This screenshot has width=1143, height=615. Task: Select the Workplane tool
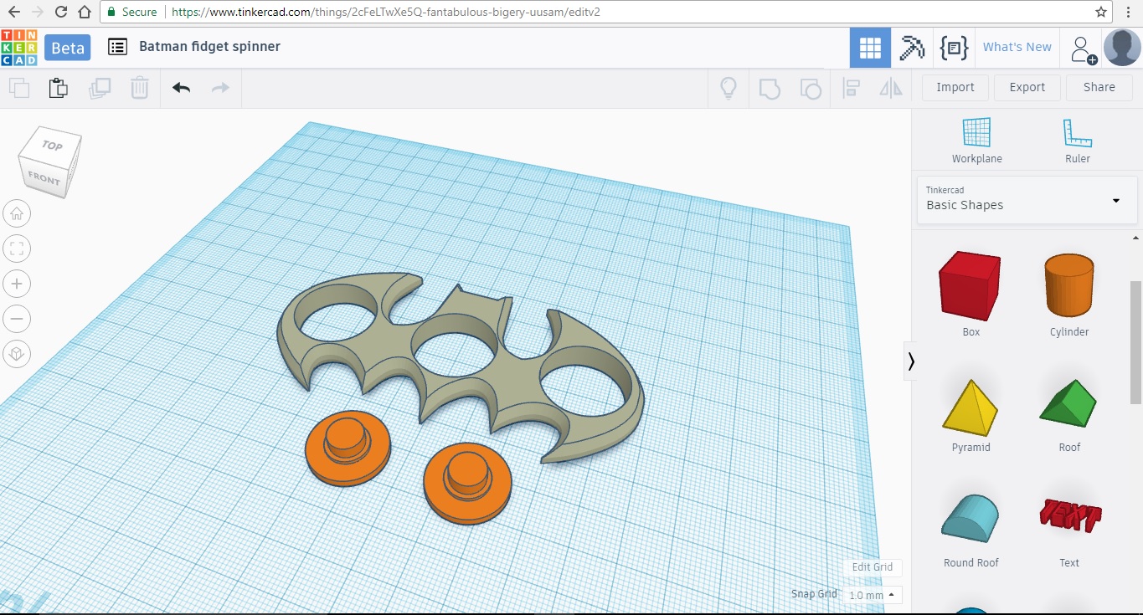click(x=976, y=140)
